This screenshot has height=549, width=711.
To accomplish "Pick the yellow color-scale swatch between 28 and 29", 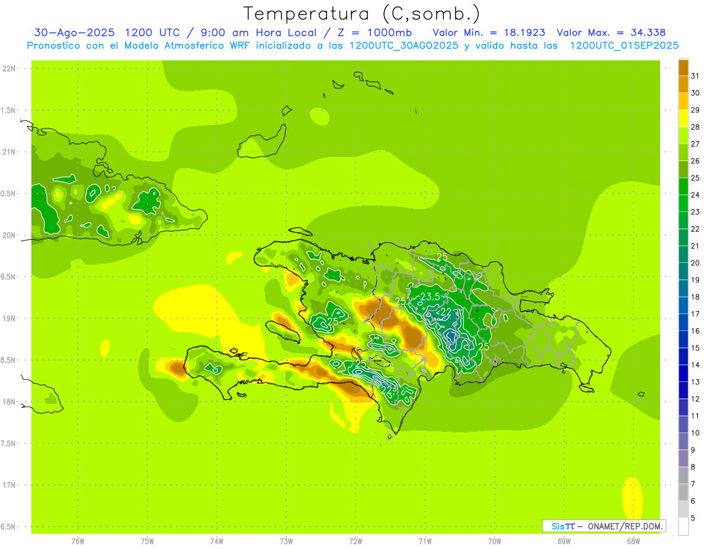I will coord(684,118).
